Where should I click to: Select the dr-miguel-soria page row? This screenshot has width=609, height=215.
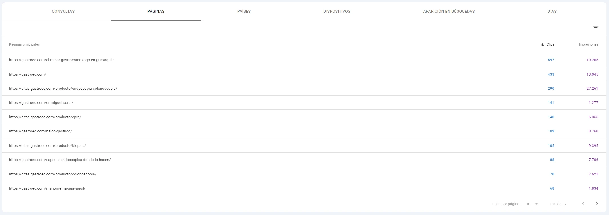tap(304, 103)
